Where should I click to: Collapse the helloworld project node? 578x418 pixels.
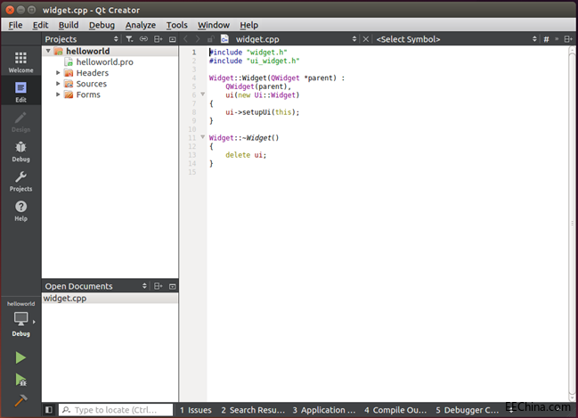coord(48,51)
